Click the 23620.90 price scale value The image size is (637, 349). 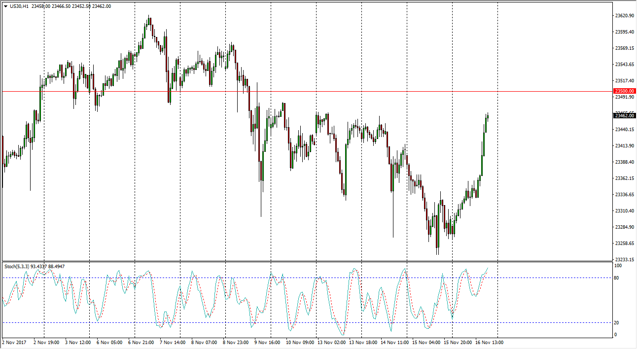(624, 16)
